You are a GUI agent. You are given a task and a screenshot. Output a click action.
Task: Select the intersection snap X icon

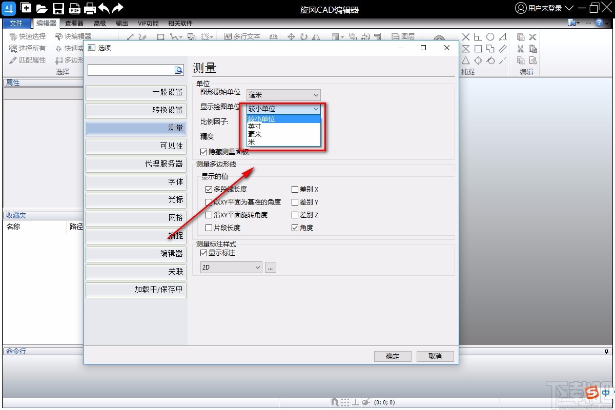tap(466, 37)
